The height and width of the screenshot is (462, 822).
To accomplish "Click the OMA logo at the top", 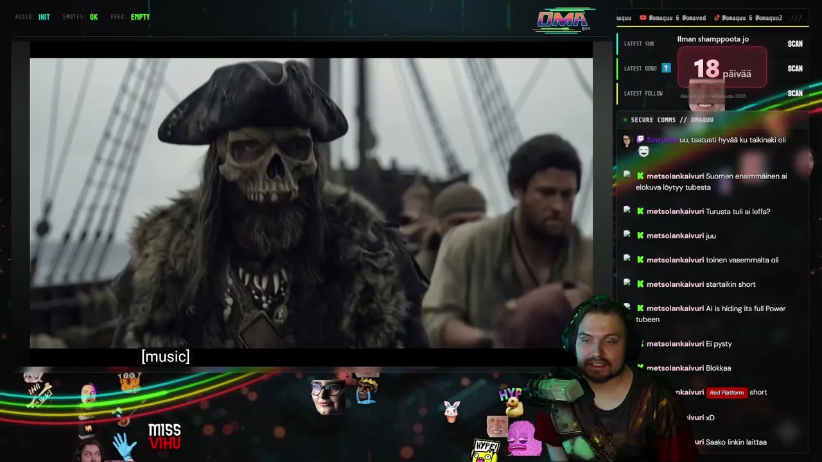I will pos(563,21).
